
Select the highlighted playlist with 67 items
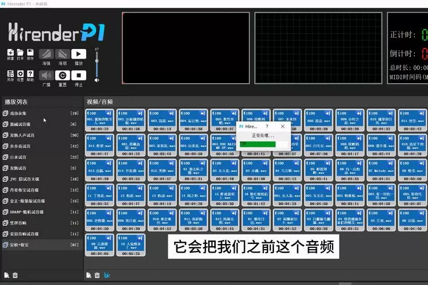pos(41,245)
